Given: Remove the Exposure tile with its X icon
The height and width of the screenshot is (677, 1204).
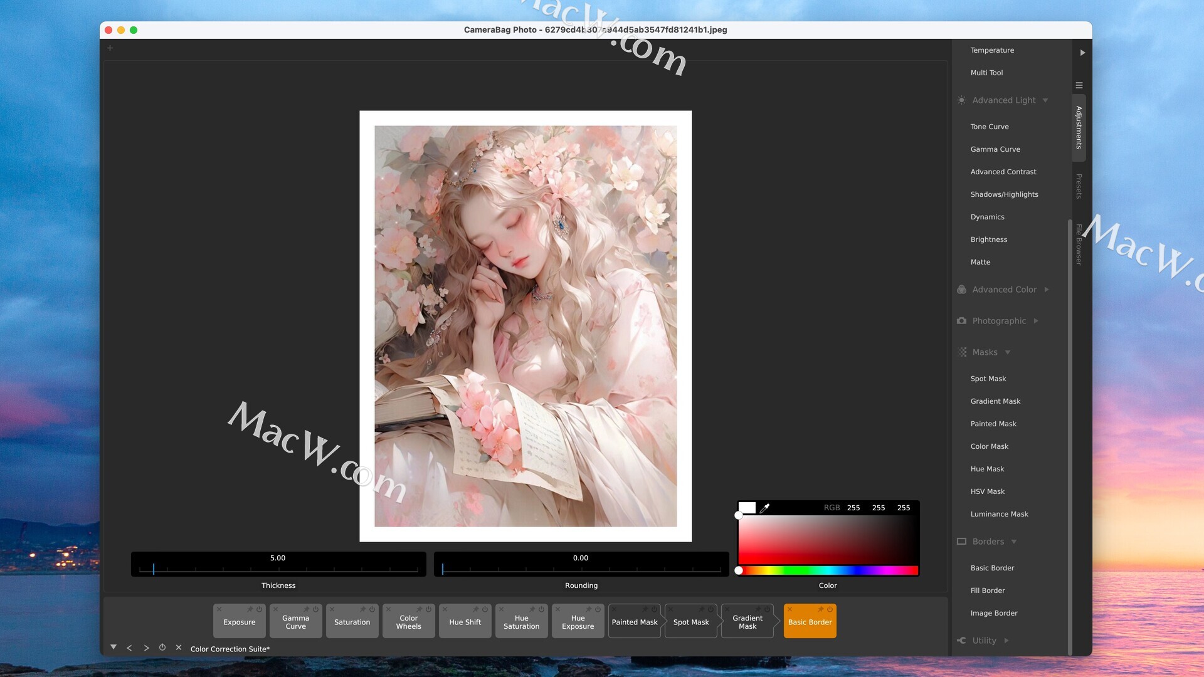Looking at the screenshot, I should tap(219, 609).
